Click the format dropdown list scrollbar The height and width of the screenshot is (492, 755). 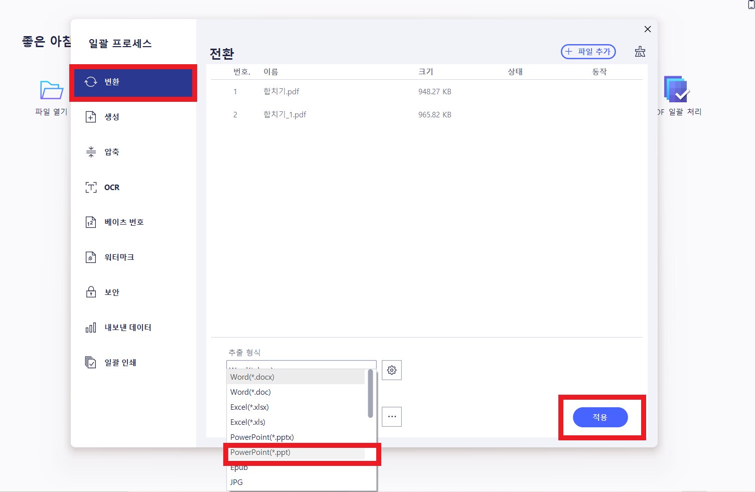(x=370, y=394)
